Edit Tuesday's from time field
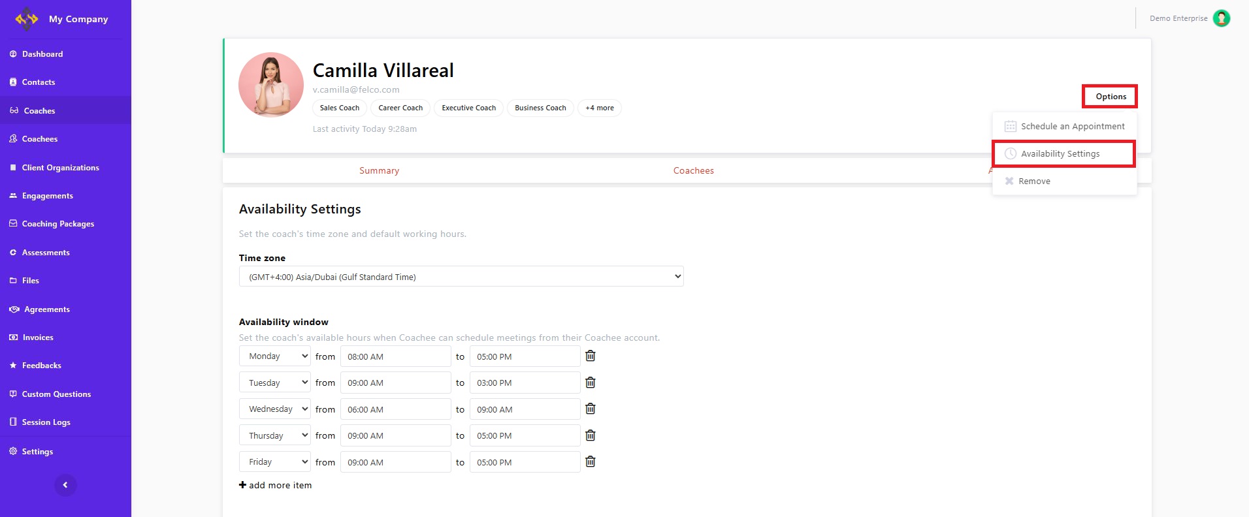The width and height of the screenshot is (1249, 517). [395, 383]
